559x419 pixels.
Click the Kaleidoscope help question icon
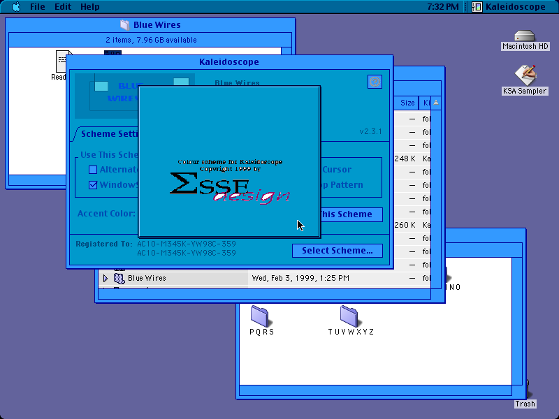(375, 82)
